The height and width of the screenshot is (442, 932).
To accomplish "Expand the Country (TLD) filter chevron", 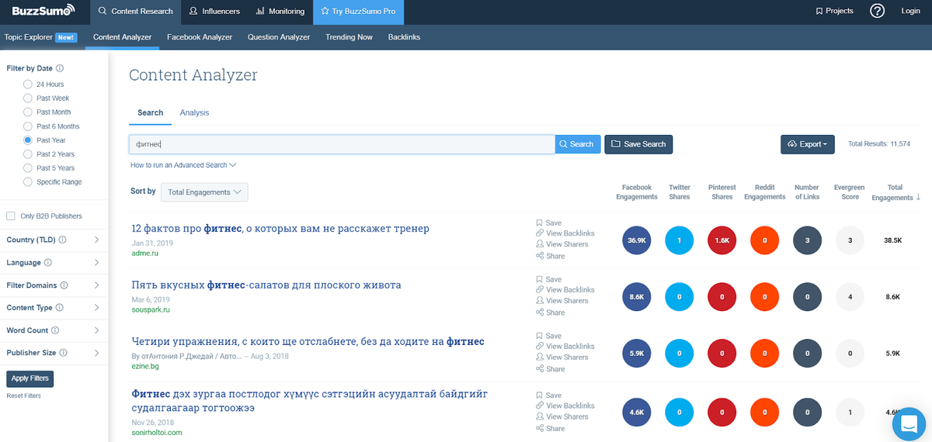I will (96, 240).
